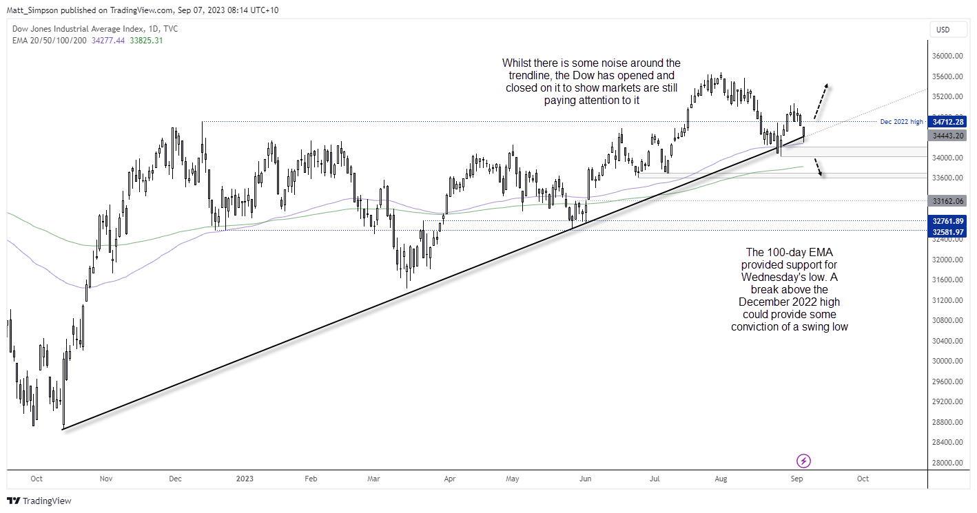Image resolution: width=977 pixels, height=513 pixels.
Task: Click the 'Dec 2022 high' label
Action: (901, 122)
